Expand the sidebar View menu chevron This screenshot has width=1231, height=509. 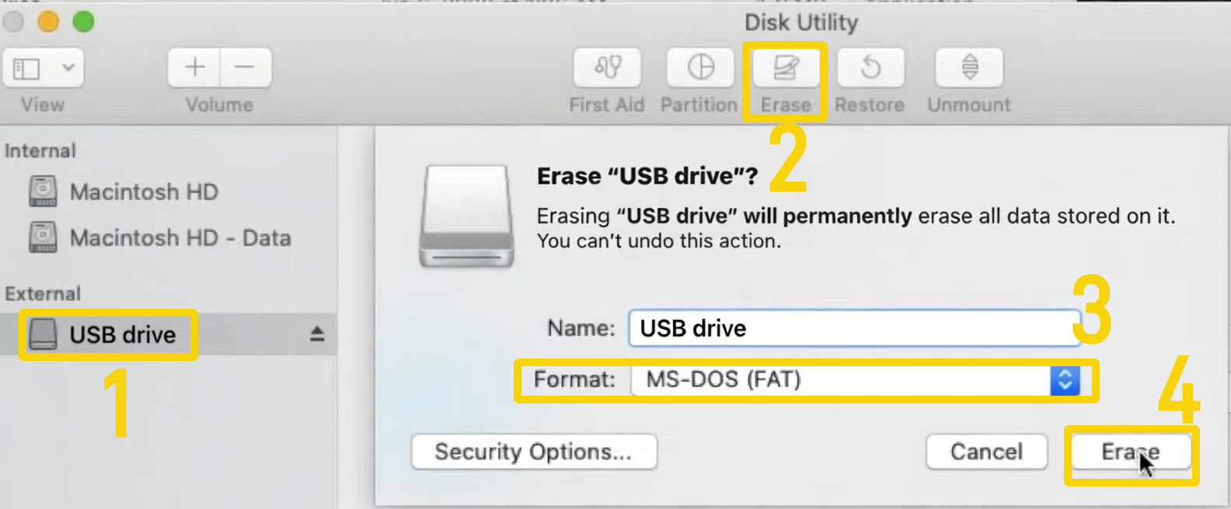(x=68, y=68)
